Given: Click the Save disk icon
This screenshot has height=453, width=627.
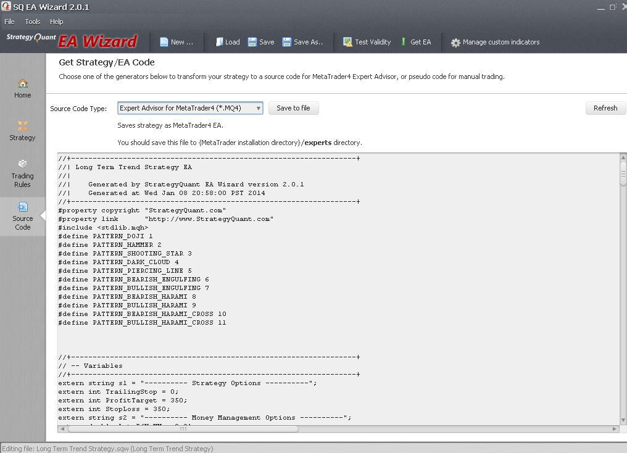Looking at the screenshot, I should click(x=252, y=42).
